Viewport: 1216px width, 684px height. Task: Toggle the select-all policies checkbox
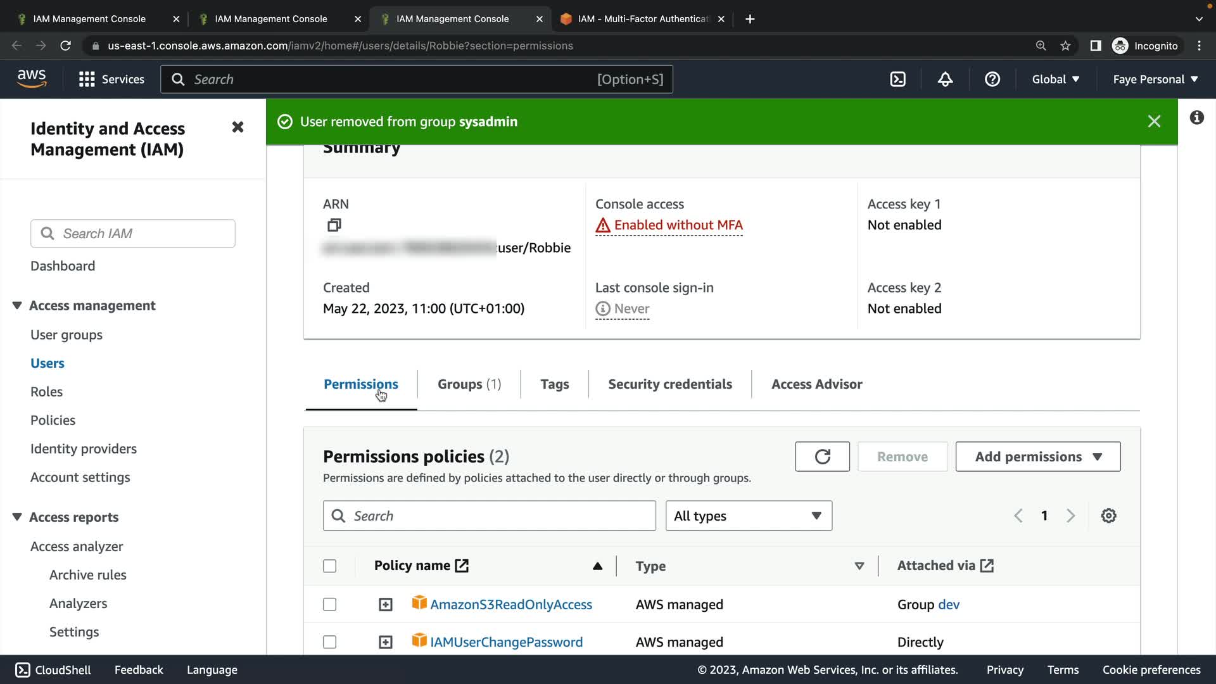tap(329, 566)
